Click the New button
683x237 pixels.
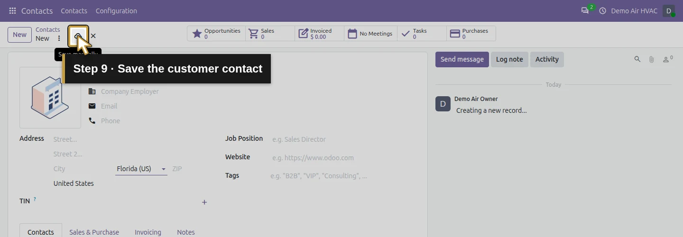click(x=19, y=35)
